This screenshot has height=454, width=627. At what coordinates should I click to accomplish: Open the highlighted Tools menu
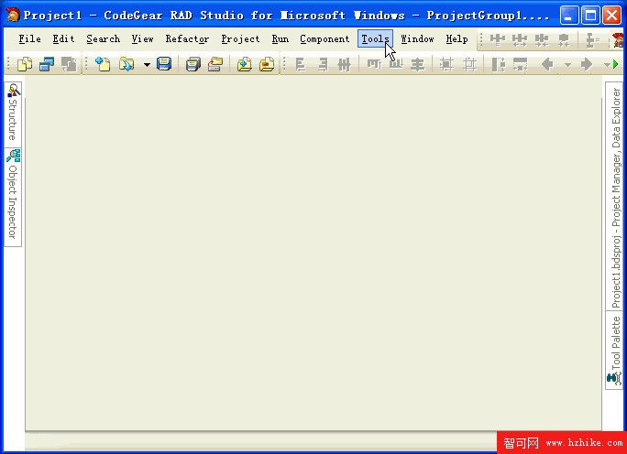click(376, 38)
